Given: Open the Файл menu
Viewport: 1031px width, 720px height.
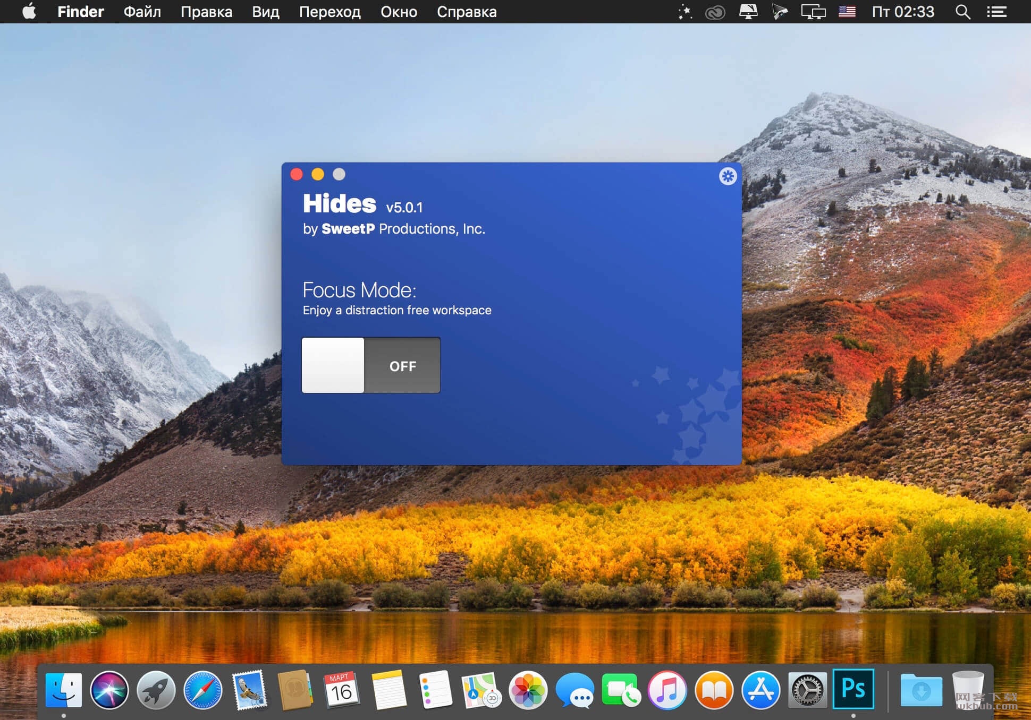Looking at the screenshot, I should point(142,12).
